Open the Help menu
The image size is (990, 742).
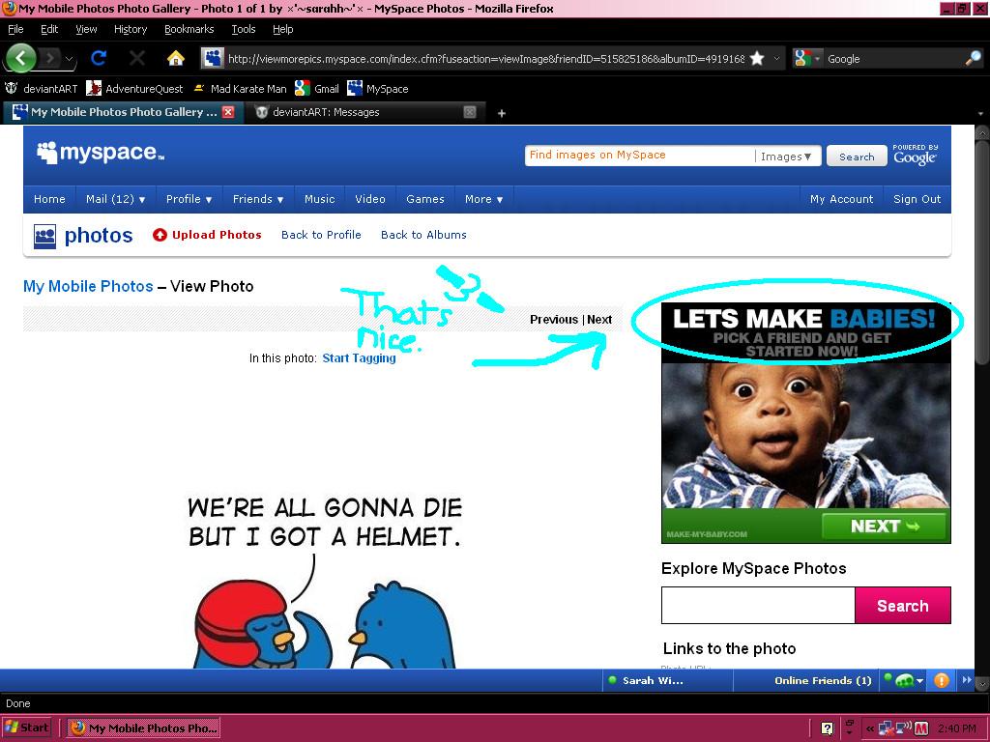[283, 29]
